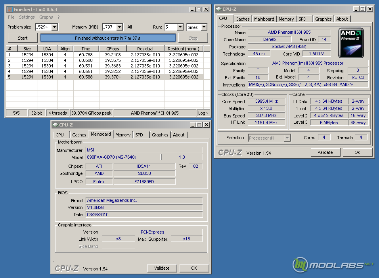379x278 pixels.
Task: Click the CPU-Z title icon in processor window
Action: point(219,9)
